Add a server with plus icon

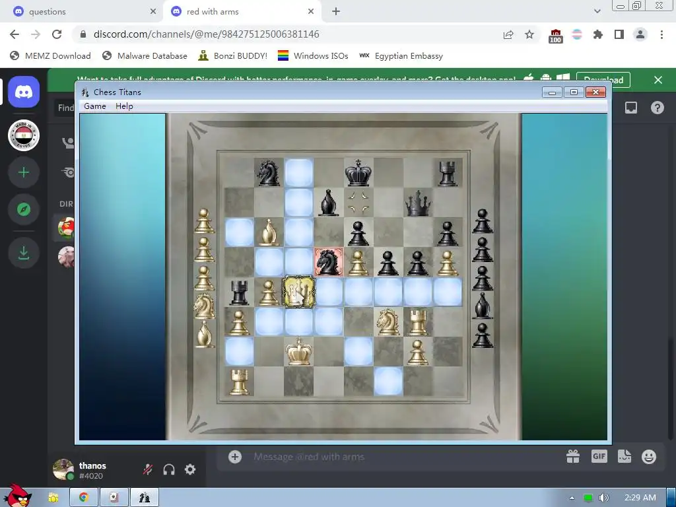(x=24, y=172)
